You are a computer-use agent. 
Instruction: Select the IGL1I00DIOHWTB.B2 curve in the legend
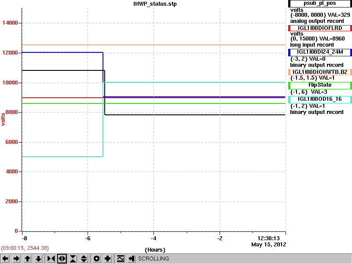tap(320, 72)
